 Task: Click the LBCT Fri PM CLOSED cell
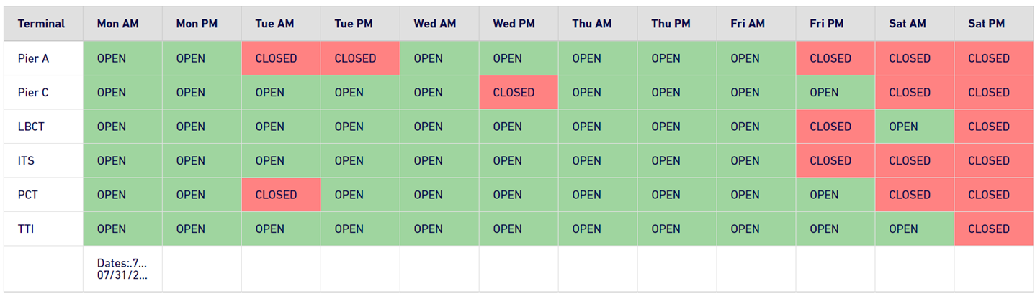click(835, 127)
